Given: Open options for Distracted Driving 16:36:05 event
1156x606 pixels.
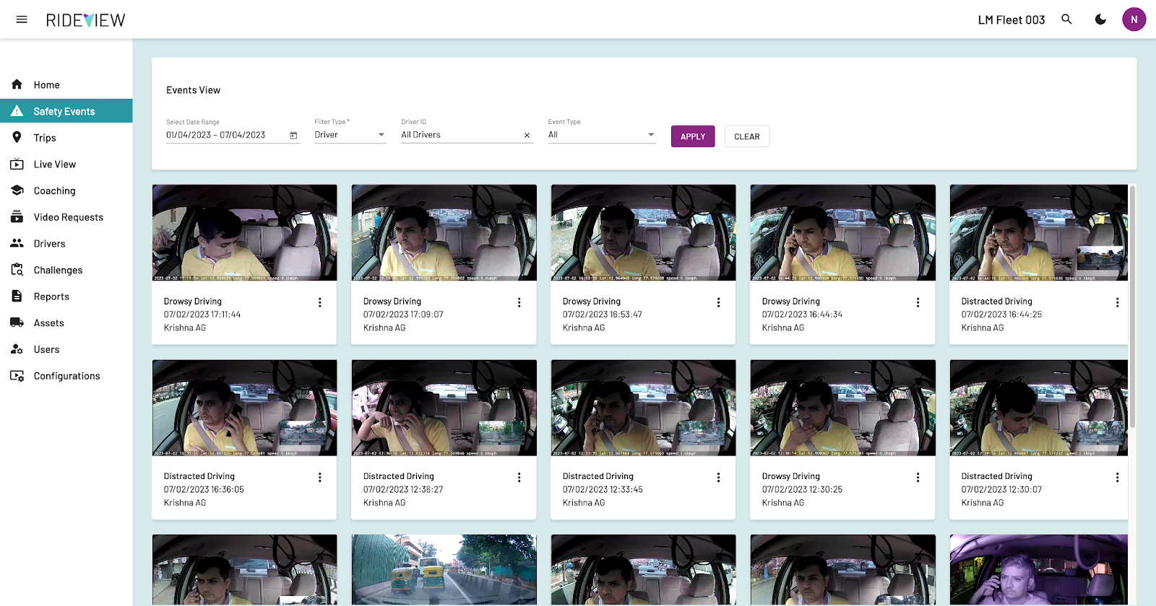Looking at the screenshot, I should (320, 478).
